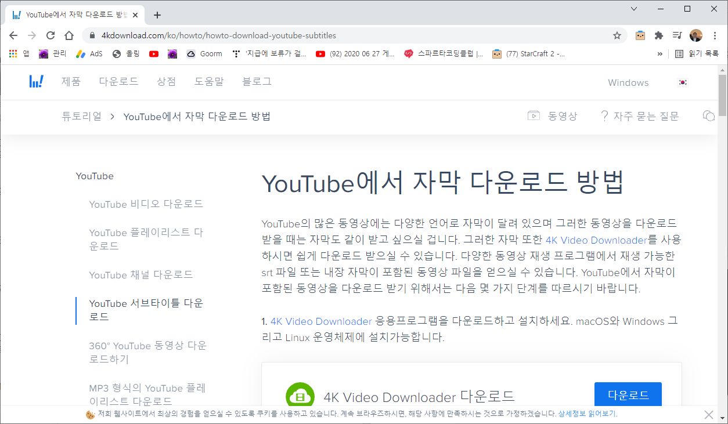Click the blue 다운로드 button
728x424 pixels.
click(628, 396)
